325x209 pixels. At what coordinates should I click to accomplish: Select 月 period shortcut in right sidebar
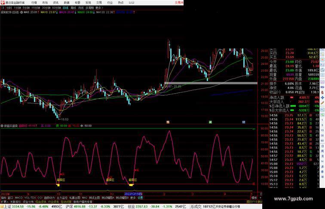[322, 157]
